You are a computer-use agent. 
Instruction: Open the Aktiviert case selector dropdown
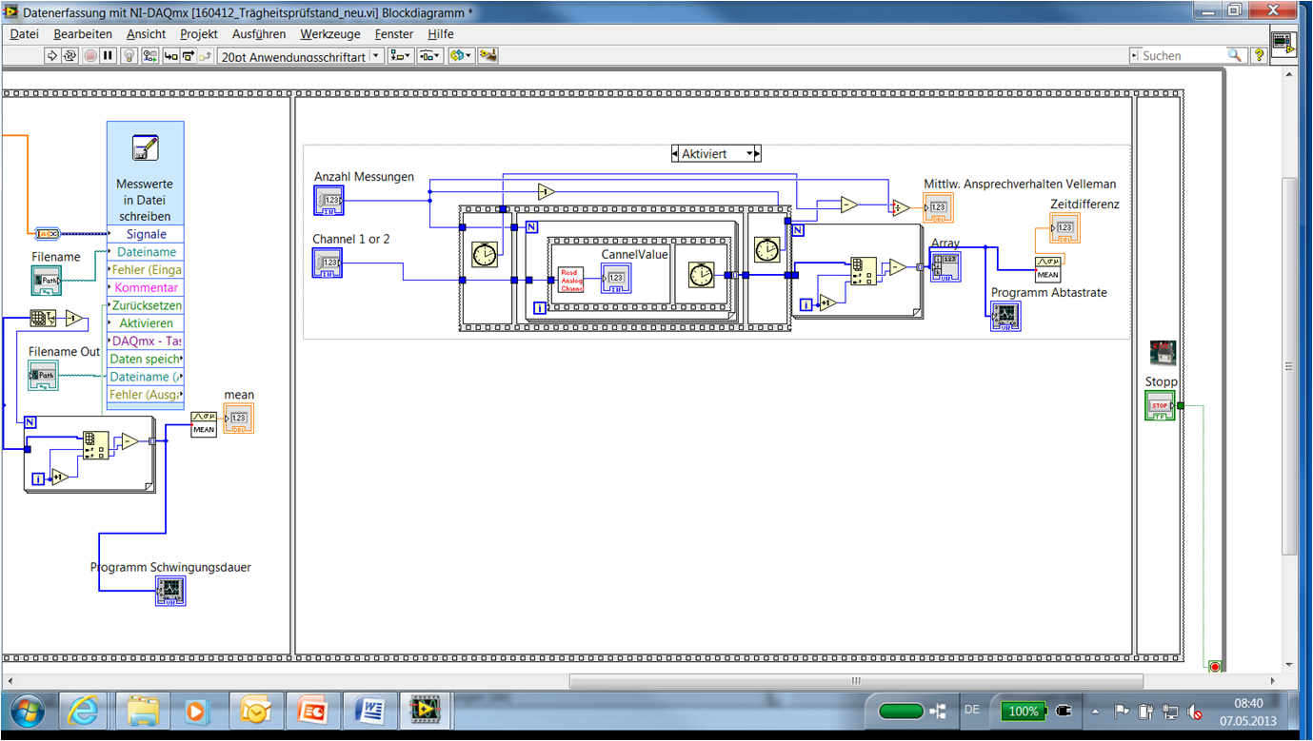pos(751,152)
